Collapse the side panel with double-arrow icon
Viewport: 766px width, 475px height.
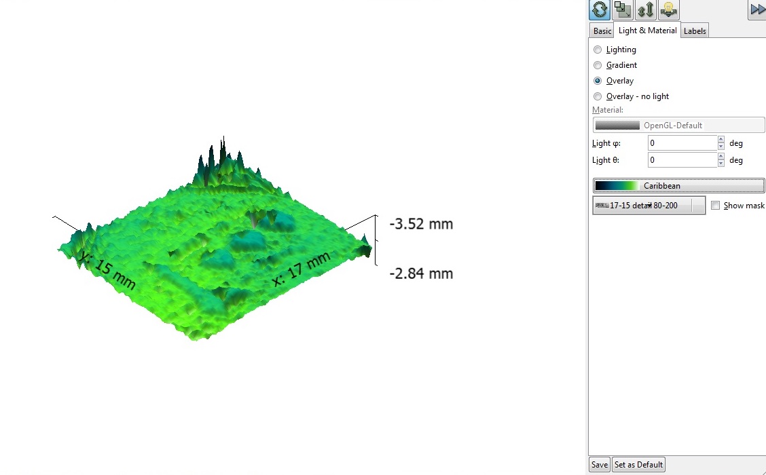(x=757, y=9)
